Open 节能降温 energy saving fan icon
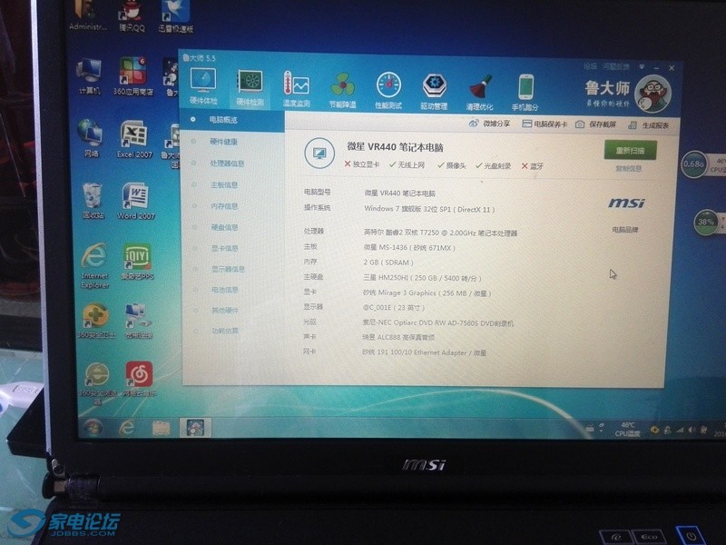This screenshot has width=726, height=545. tap(343, 89)
